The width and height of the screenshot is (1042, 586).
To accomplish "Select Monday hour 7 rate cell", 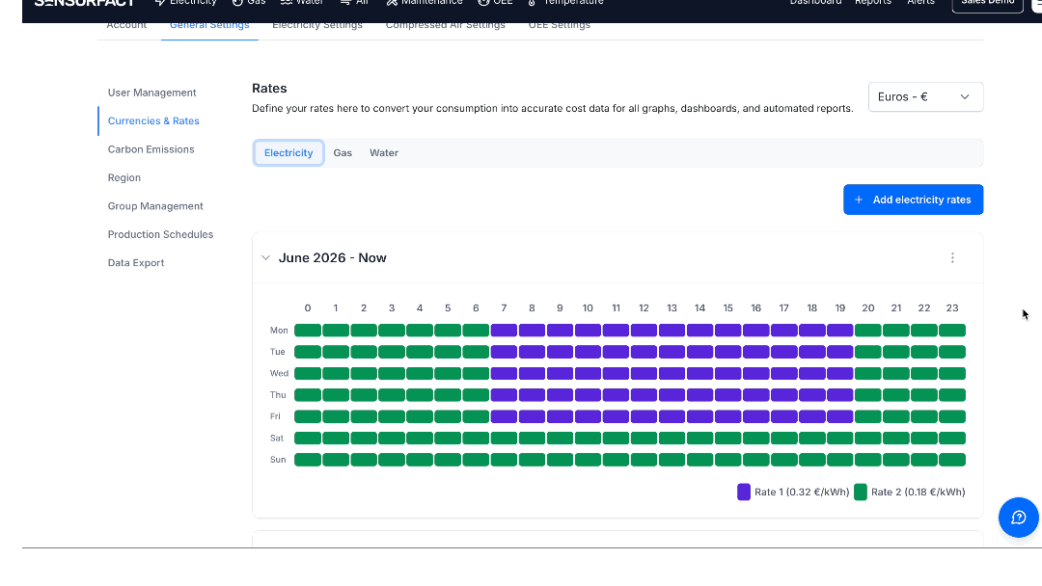I will point(504,330).
